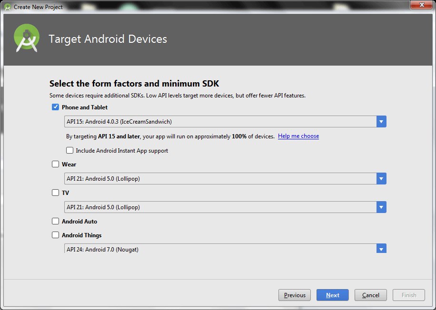Click the Android Studio logo in header

tap(27, 39)
